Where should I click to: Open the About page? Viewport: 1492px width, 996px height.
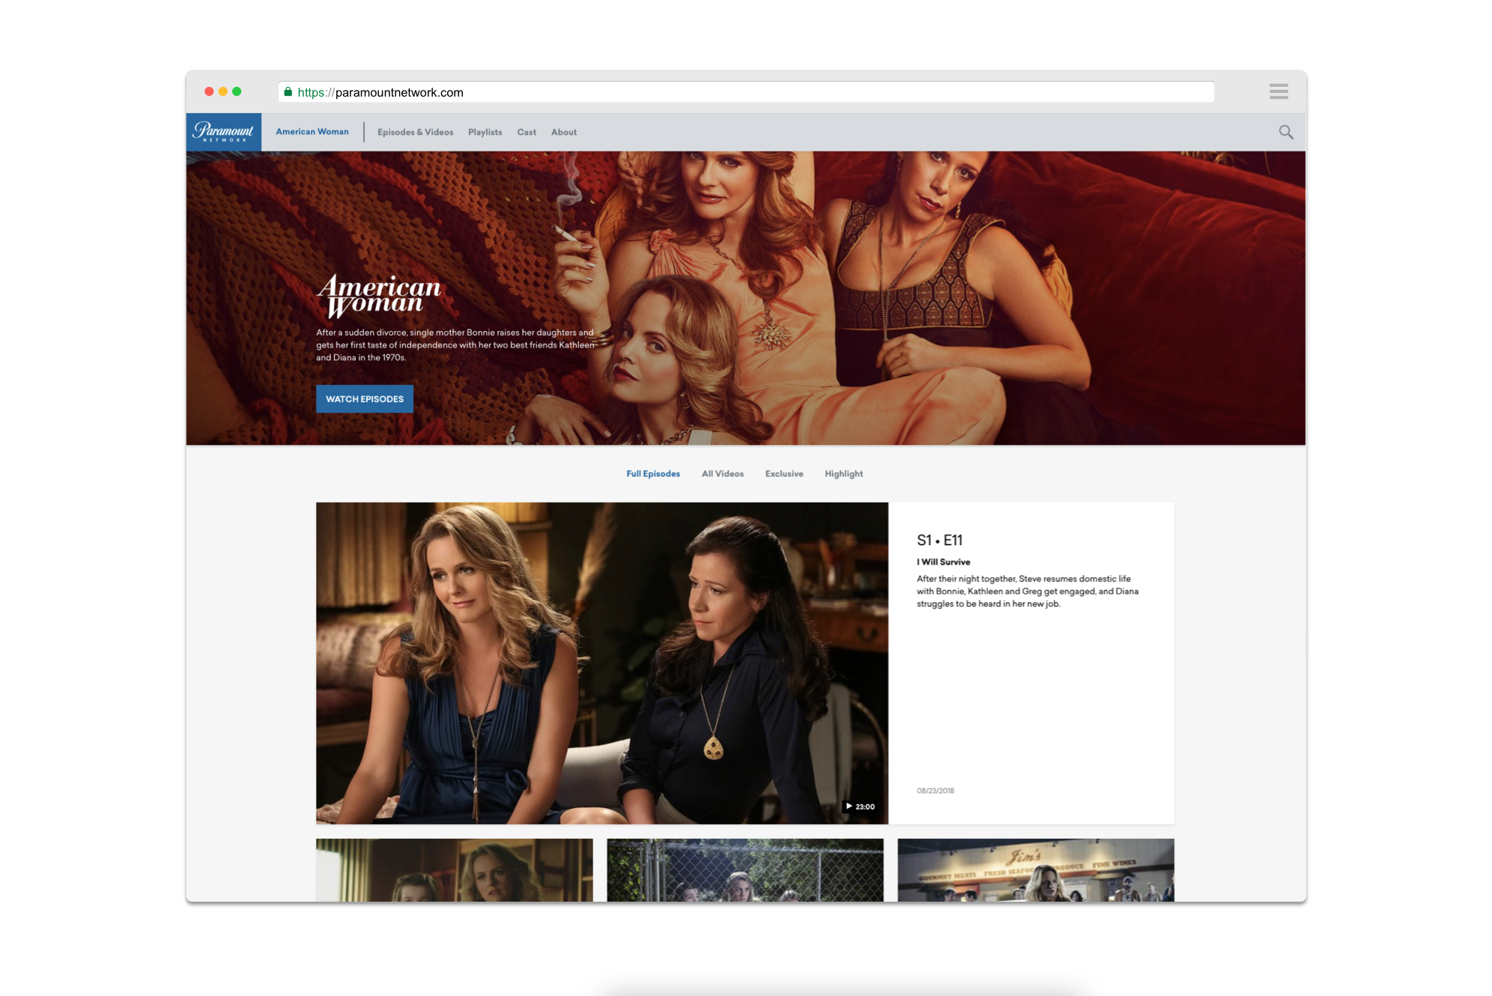pos(563,133)
